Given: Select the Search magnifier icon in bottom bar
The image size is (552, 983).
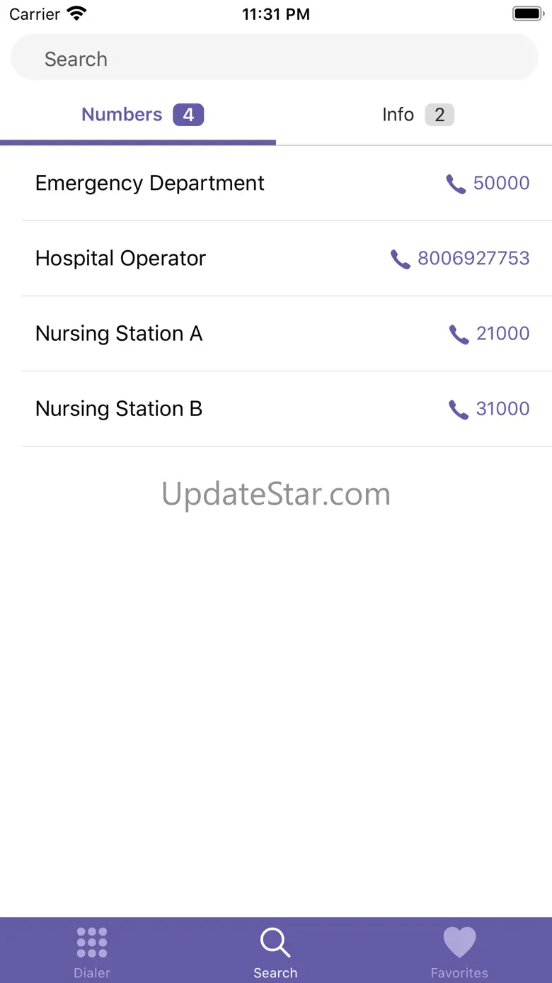Looking at the screenshot, I should [275, 943].
